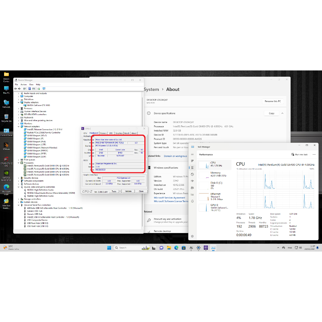Open Microsoft Services Agreement link
This screenshot has height=322, width=322.
(x=169, y=198)
